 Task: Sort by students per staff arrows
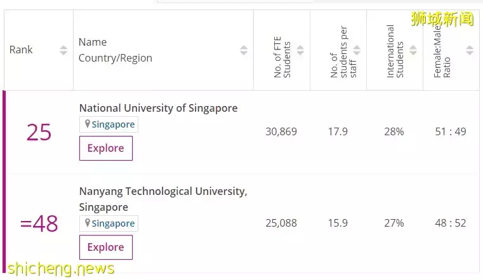pos(357,50)
